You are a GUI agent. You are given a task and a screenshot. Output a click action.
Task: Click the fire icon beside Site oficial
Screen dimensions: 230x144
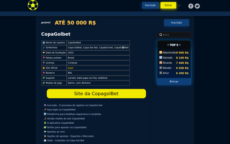point(44,68)
